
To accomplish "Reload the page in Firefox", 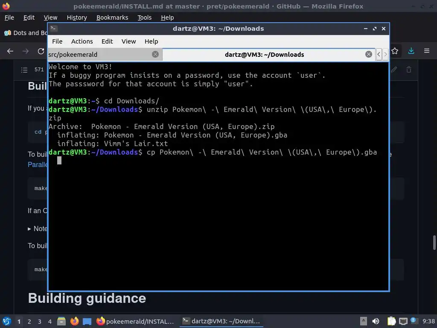I will (x=41, y=51).
